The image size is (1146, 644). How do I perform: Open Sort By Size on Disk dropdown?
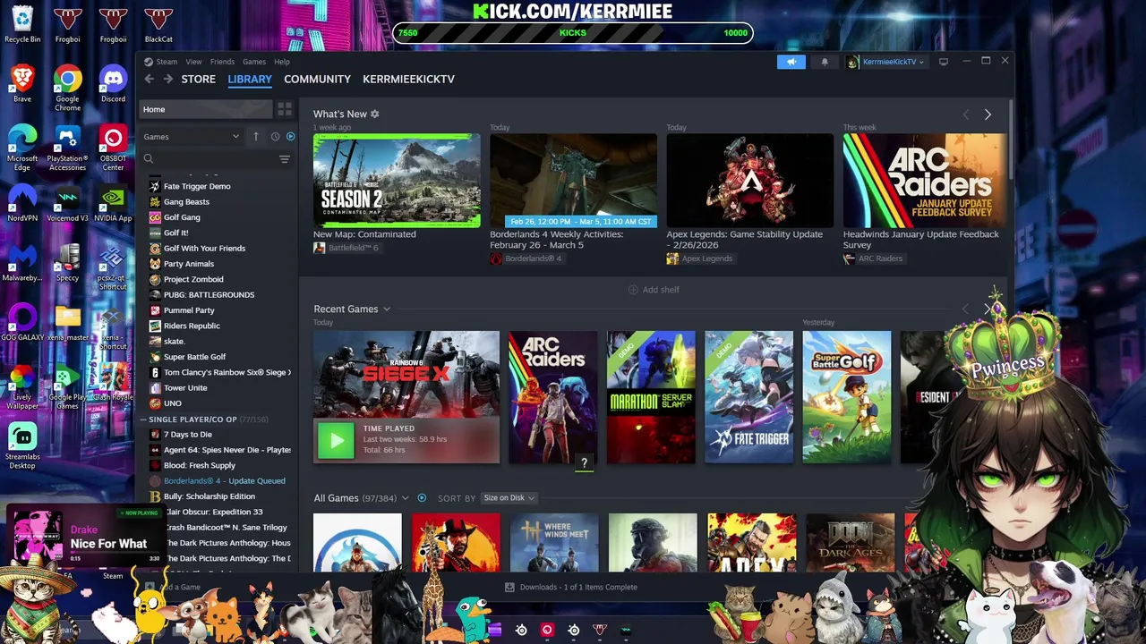pyautogui.click(x=509, y=498)
